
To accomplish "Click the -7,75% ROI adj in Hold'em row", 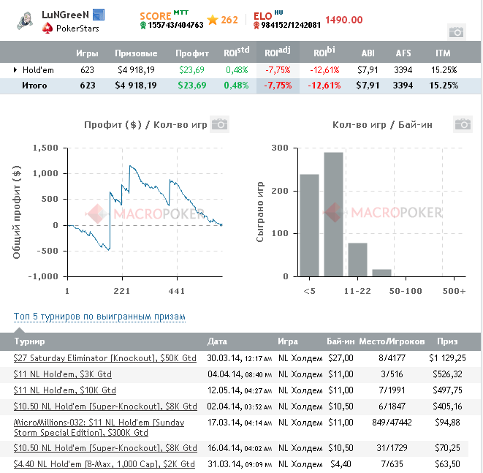I will (x=278, y=70).
